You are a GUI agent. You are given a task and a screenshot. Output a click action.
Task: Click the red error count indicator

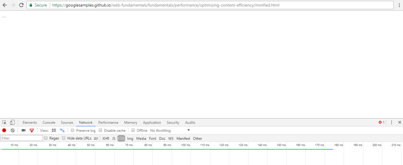point(381,122)
